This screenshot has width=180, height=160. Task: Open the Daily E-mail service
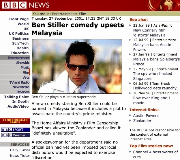20,150
